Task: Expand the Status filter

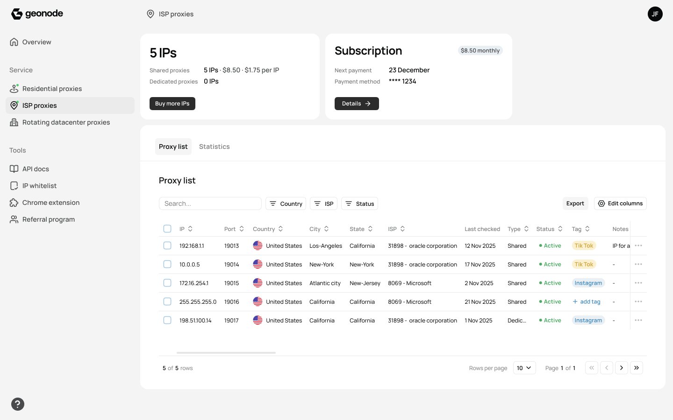Action: (x=359, y=203)
